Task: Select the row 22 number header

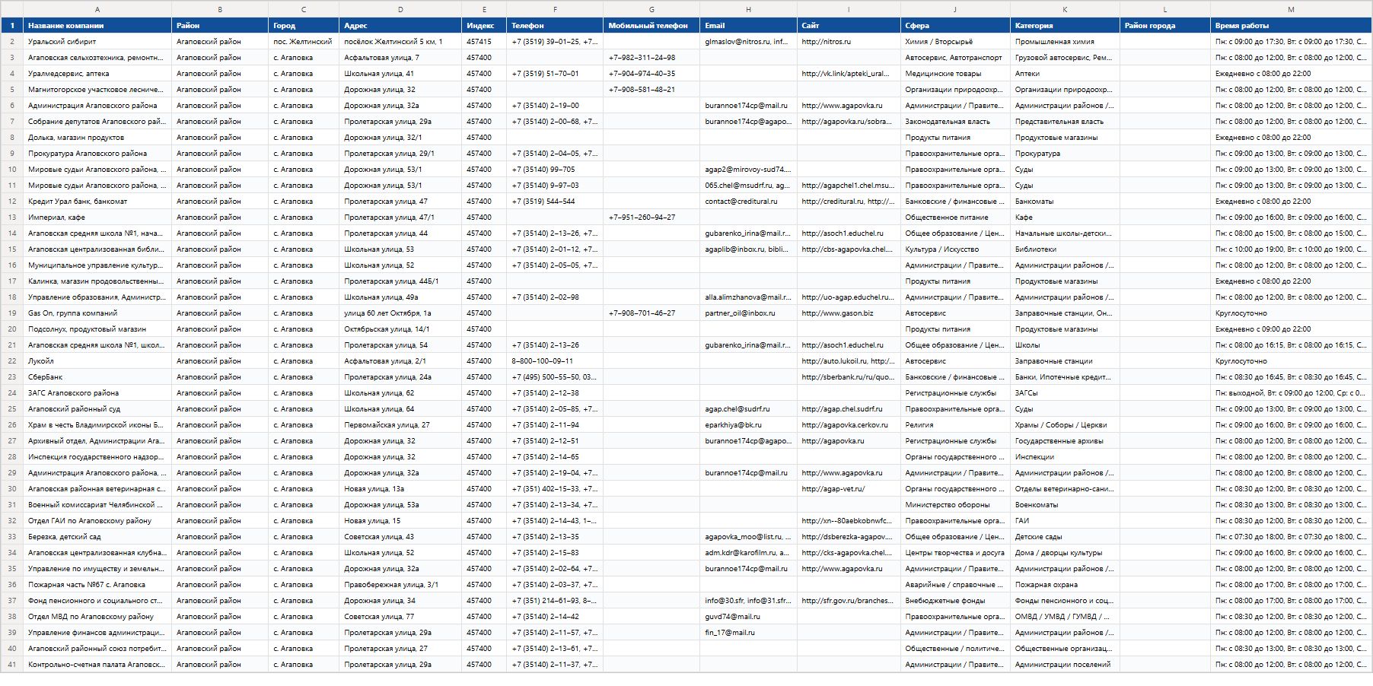Action: tap(12, 361)
